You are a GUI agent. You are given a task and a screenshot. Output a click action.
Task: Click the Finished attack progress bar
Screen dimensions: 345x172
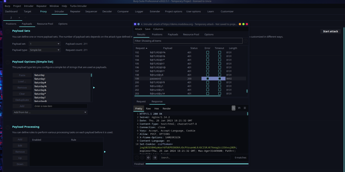[197, 164]
